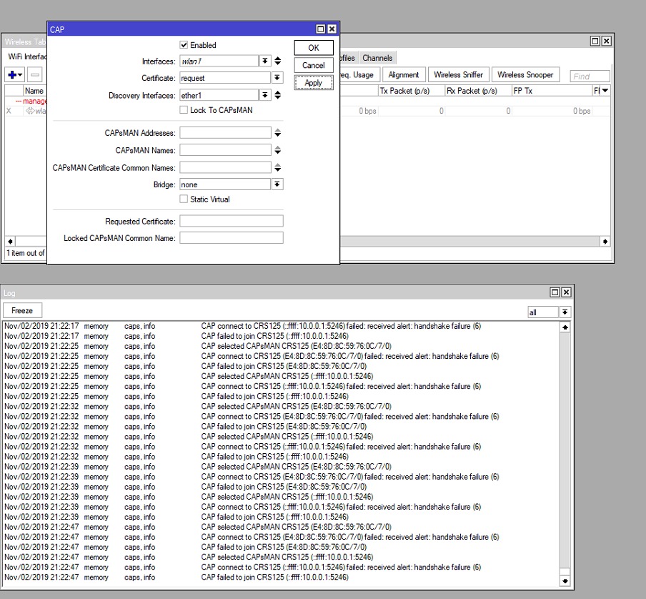Click the CAPsMAN Names add/remove stepper
646x599 pixels.
pos(278,150)
